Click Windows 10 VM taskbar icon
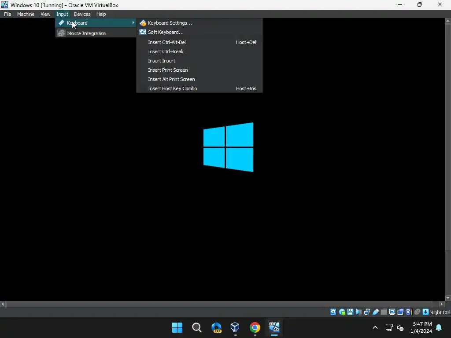Image resolution: width=451 pixels, height=338 pixels. (274, 327)
